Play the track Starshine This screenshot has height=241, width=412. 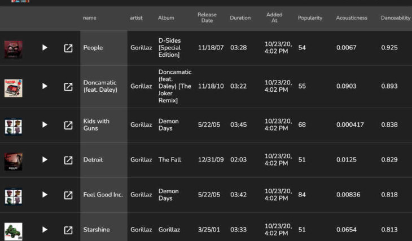45,230
